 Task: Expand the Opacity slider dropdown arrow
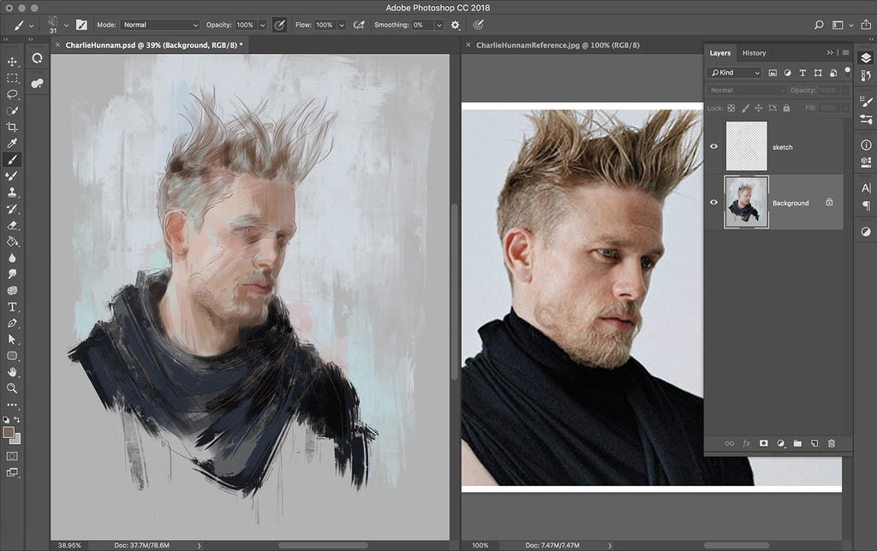coord(262,26)
